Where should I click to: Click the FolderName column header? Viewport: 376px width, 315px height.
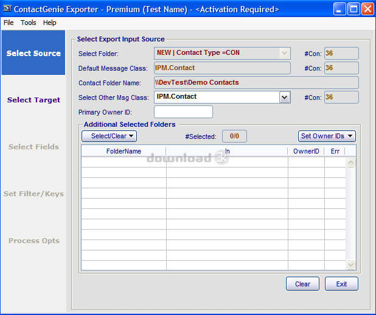[124, 151]
